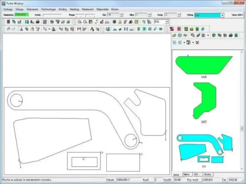Screen dimensions: 246x184
Task: Open the Nesting menu
Action: [x=74, y=9]
